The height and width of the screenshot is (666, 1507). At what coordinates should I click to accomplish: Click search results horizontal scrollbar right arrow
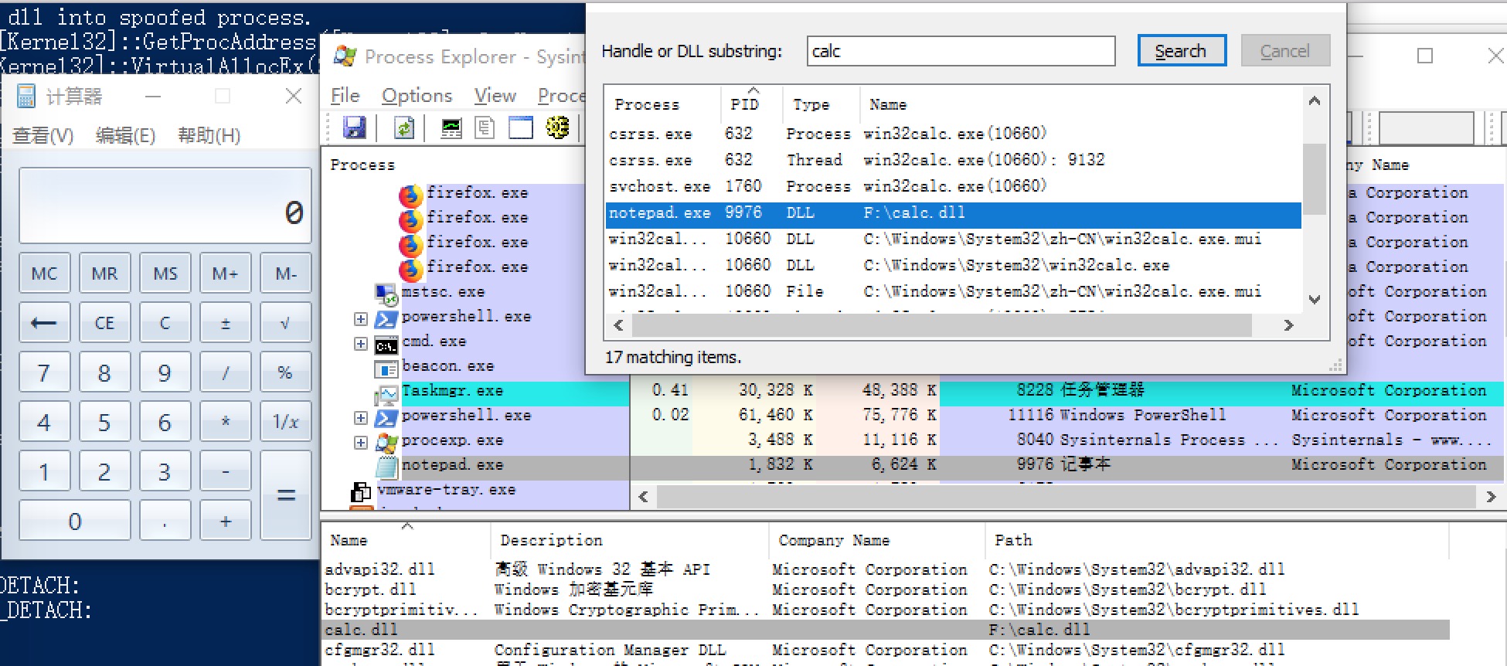click(x=1288, y=325)
